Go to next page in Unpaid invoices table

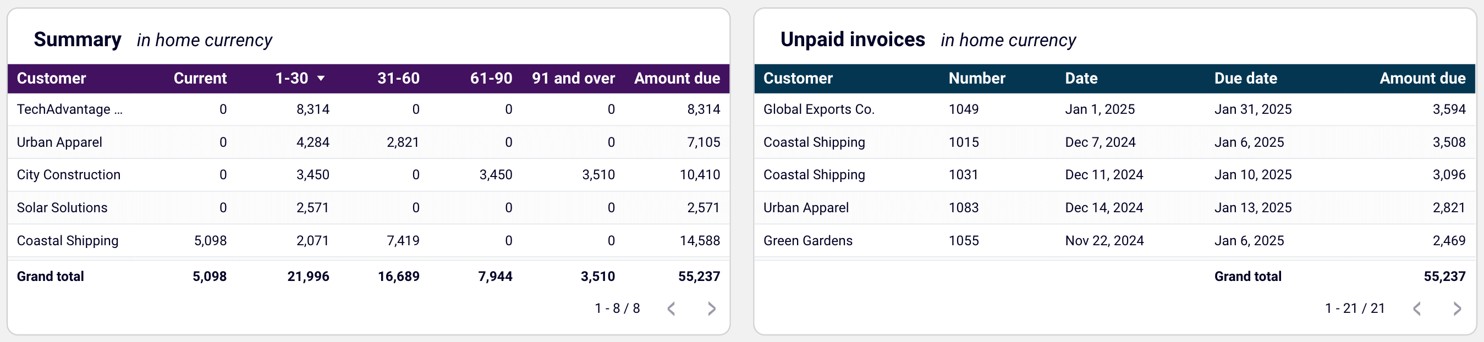tap(1457, 308)
